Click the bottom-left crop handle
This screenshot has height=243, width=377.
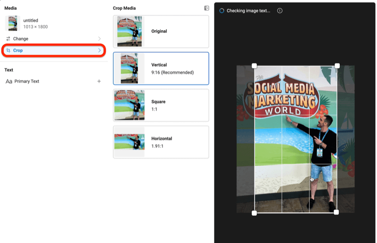[254, 213]
